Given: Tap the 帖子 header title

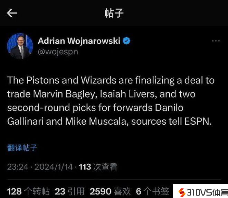Looking at the screenshot, I should tap(114, 13).
